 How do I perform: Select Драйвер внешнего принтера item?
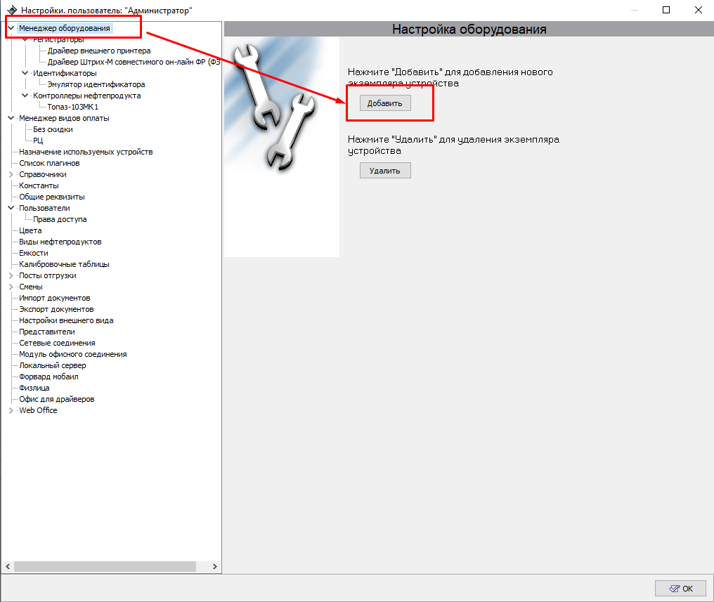(x=99, y=51)
